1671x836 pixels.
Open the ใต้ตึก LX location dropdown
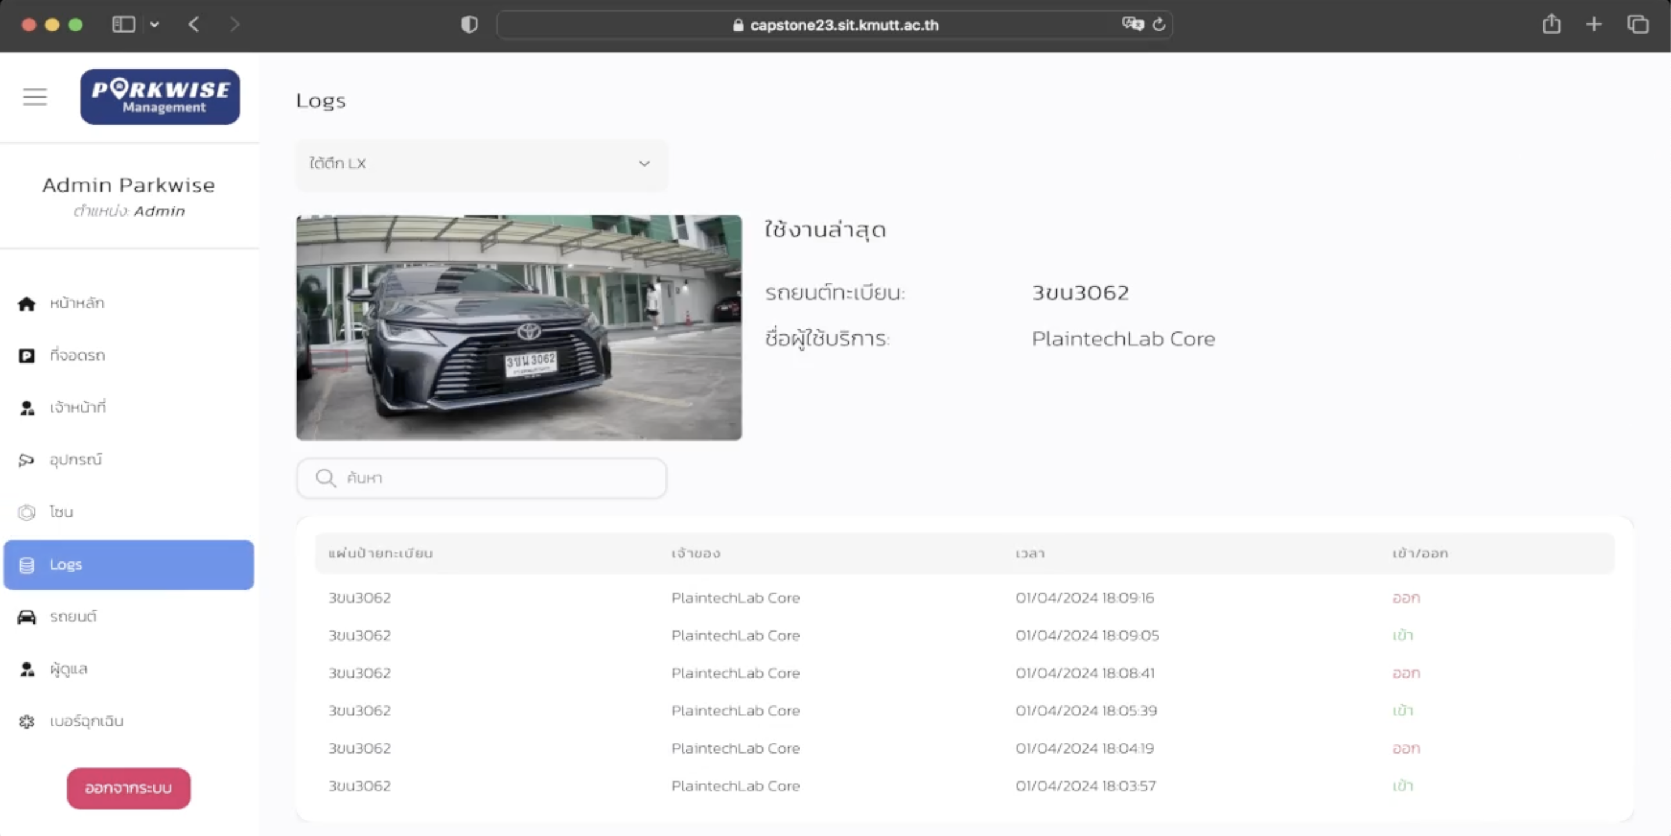coord(481,164)
